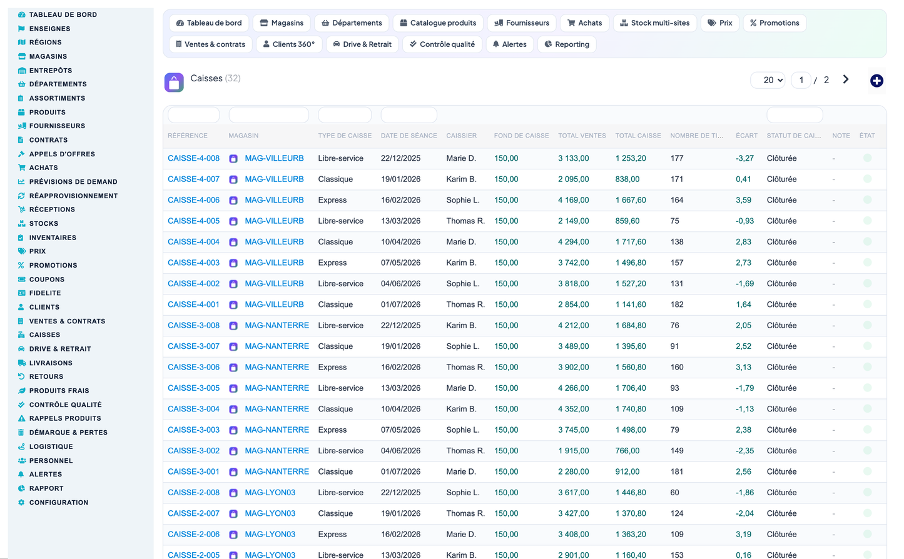This screenshot has width=904, height=559.
Task: Click the Promotions percent icon in sidebar
Action: (22, 265)
